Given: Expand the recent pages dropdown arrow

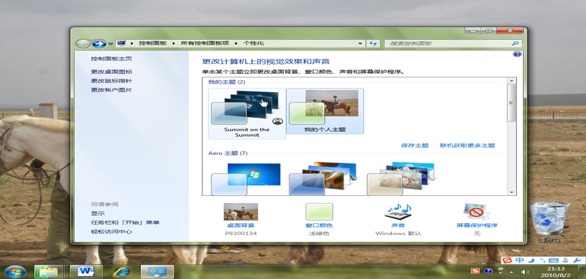Looking at the screenshot, I should [110, 43].
